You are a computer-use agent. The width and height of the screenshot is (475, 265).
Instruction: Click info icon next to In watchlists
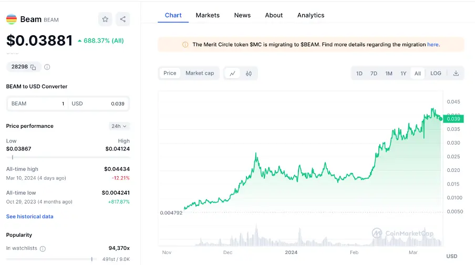pos(43,249)
